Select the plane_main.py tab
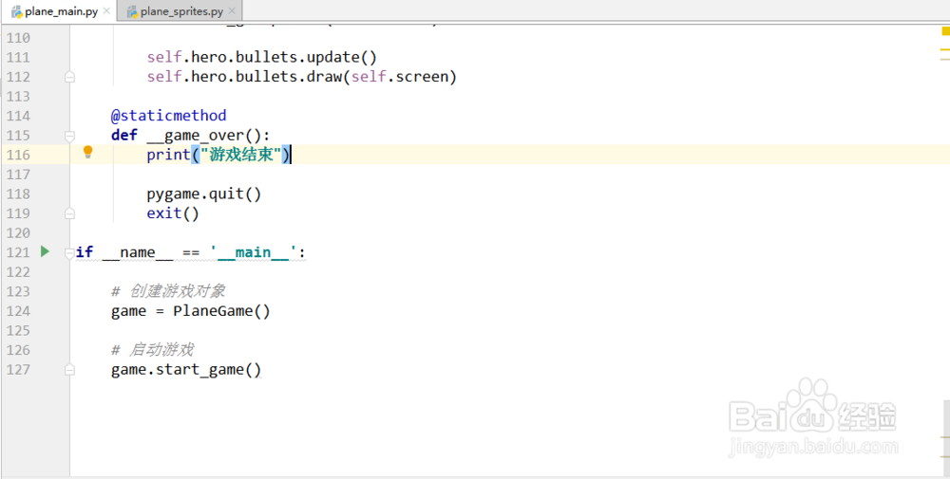This screenshot has width=950, height=479. (x=61, y=11)
